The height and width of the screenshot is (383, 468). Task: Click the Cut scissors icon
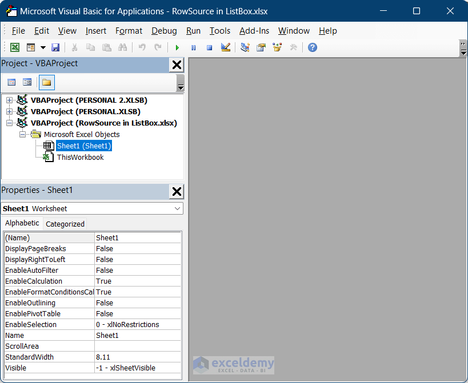[75, 47]
